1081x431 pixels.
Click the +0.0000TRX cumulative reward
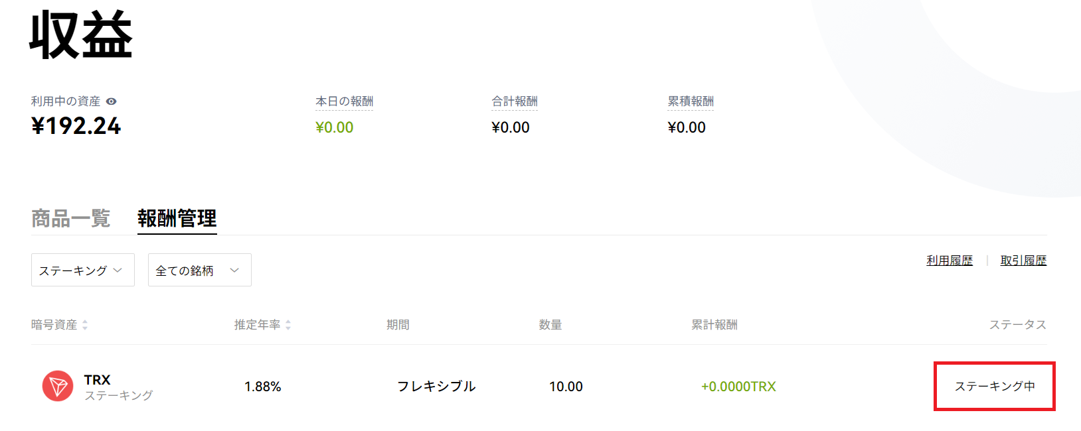738,387
